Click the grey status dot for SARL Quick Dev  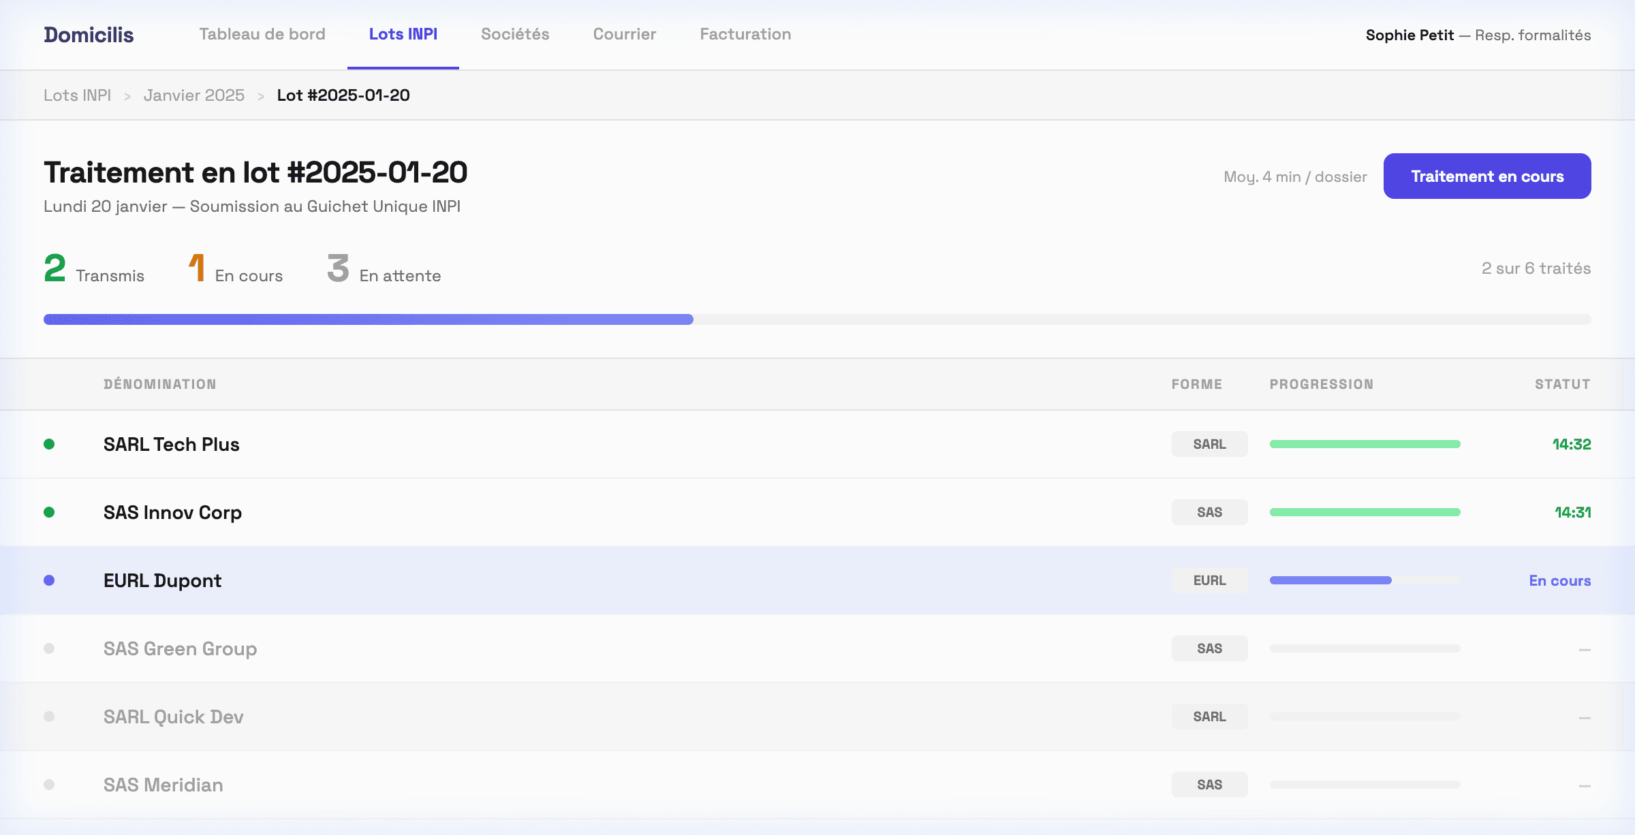[x=49, y=716]
